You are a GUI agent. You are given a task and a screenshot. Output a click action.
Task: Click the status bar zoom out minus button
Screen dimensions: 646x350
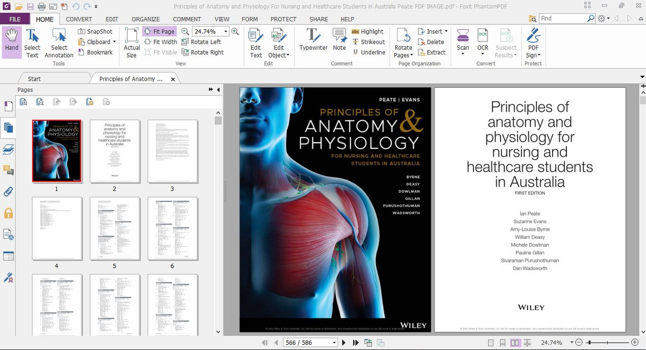click(x=579, y=342)
